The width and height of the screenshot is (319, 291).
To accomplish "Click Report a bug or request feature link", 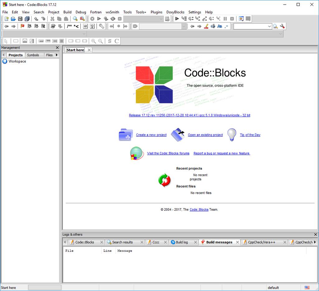I will (x=221, y=153).
